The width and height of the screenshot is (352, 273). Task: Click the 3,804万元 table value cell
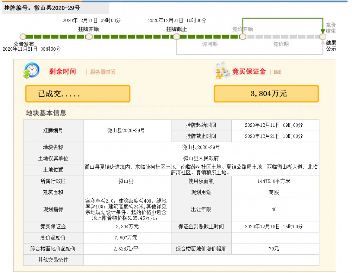coord(127,227)
